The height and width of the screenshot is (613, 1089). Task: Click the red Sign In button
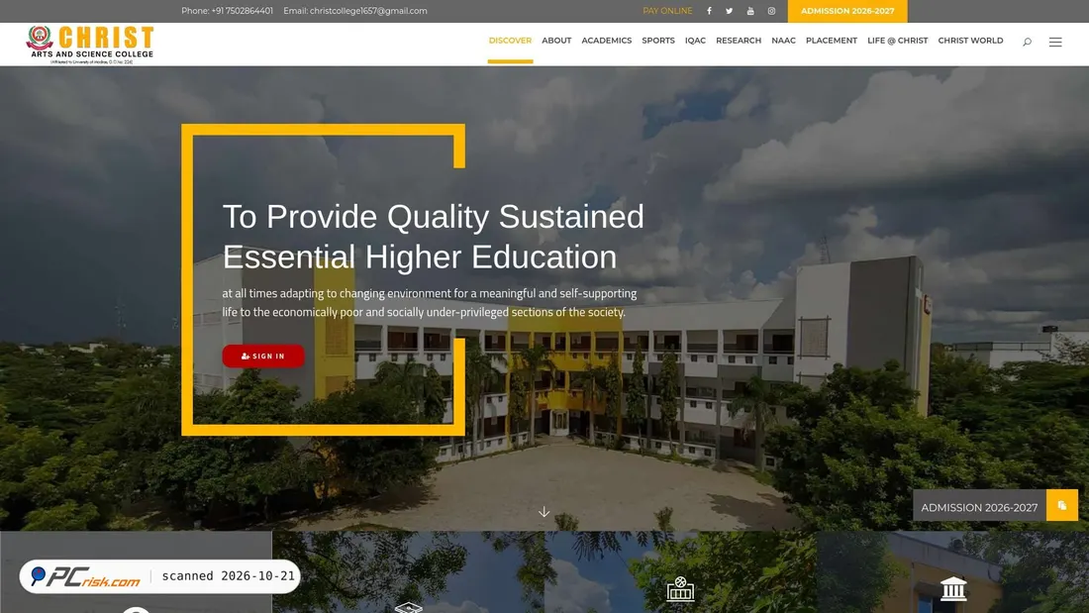tap(263, 356)
